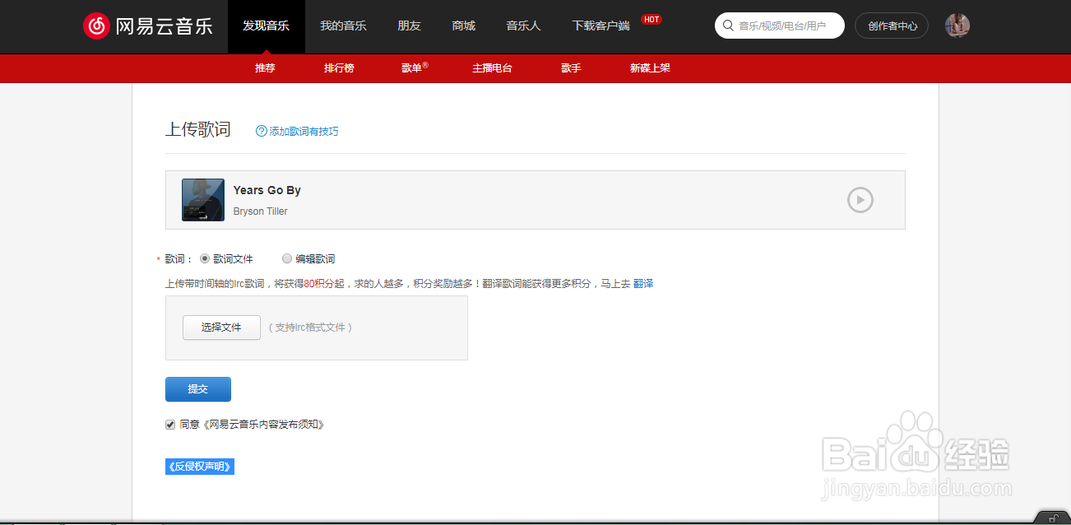Click the NetEase Cloud Music logo

click(148, 26)
